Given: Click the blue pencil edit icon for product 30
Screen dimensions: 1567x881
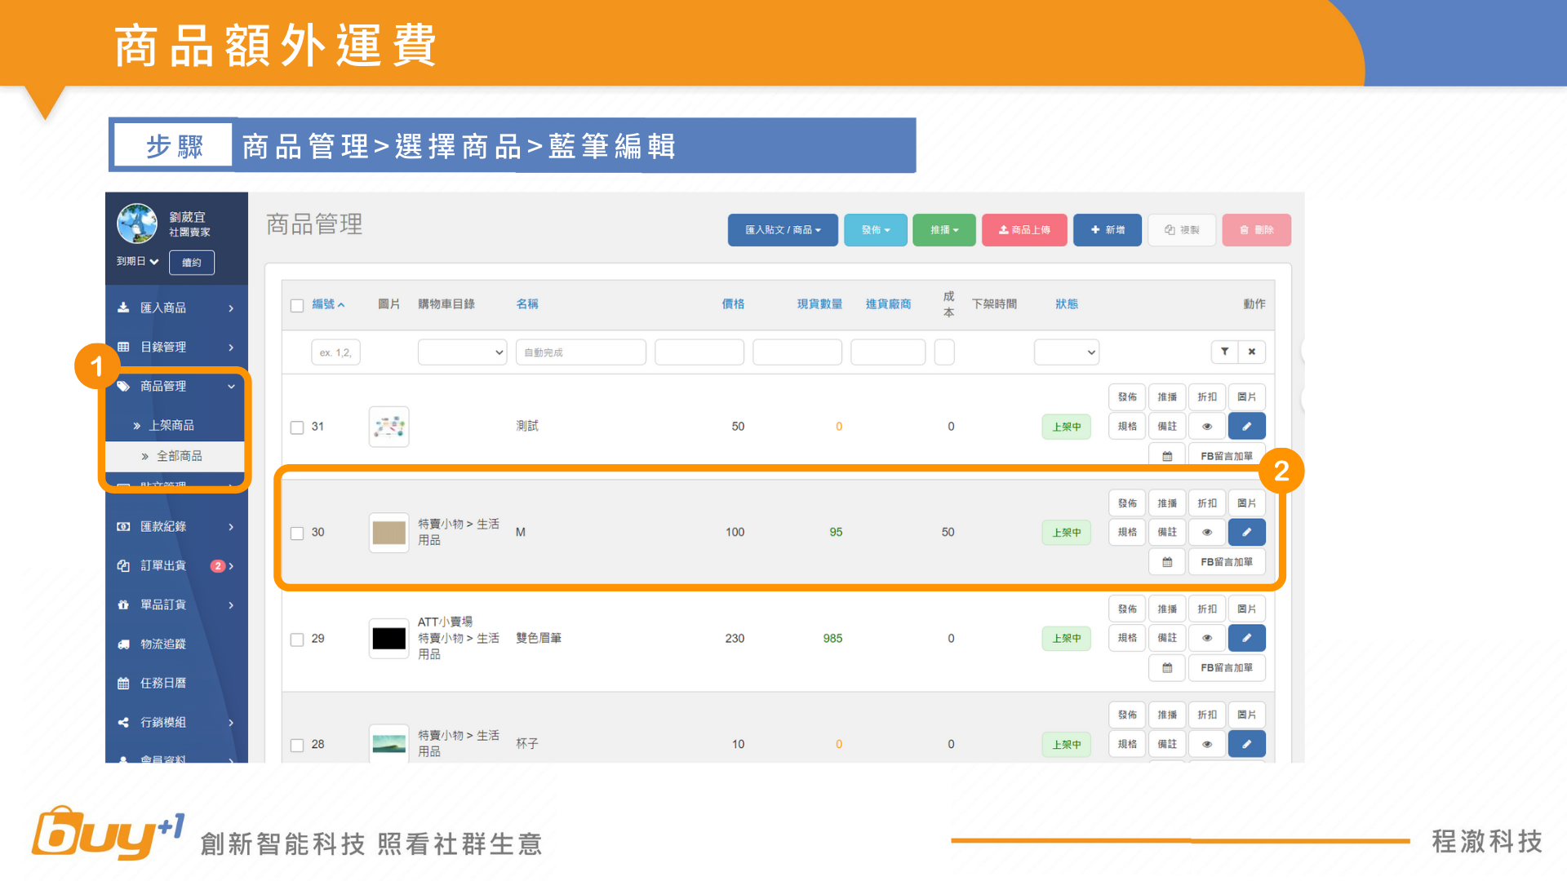Looking at the screenshot, I should [x=1246, y=532].
